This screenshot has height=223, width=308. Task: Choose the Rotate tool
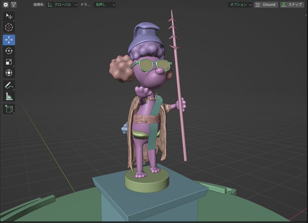pyautogui.click(x=9, y=51)
